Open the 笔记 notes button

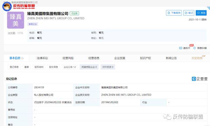click(189, 13)
